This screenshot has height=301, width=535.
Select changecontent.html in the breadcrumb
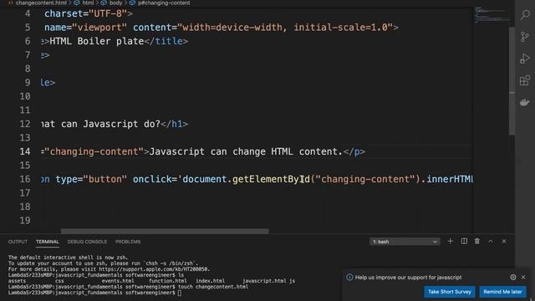coord(41,3)
